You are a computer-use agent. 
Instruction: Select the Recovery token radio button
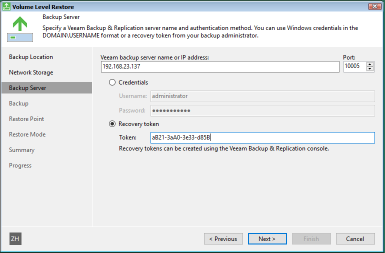pyautogui.click(x=112, y=124)
